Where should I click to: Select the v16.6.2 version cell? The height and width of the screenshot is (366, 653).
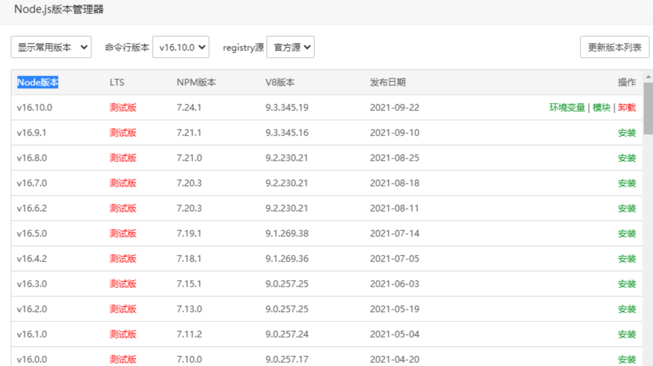click(32, 208)
